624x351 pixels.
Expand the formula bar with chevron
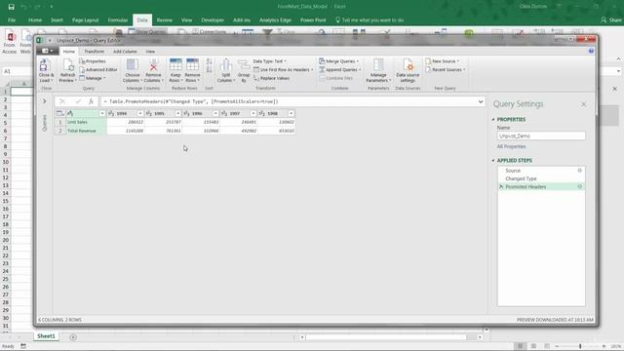[x=481, y=101]
